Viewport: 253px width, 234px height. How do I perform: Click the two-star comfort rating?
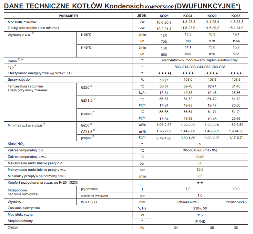[200, 183]
